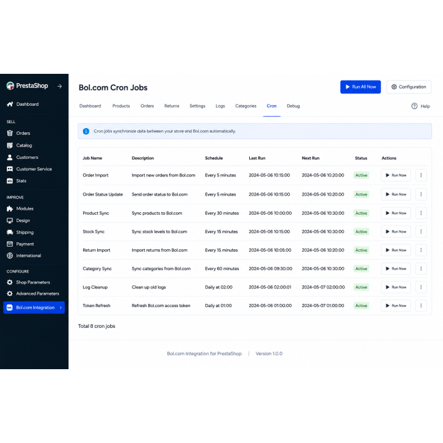Open more options for Order Import

pyautogui.click(x=421, y=175)
